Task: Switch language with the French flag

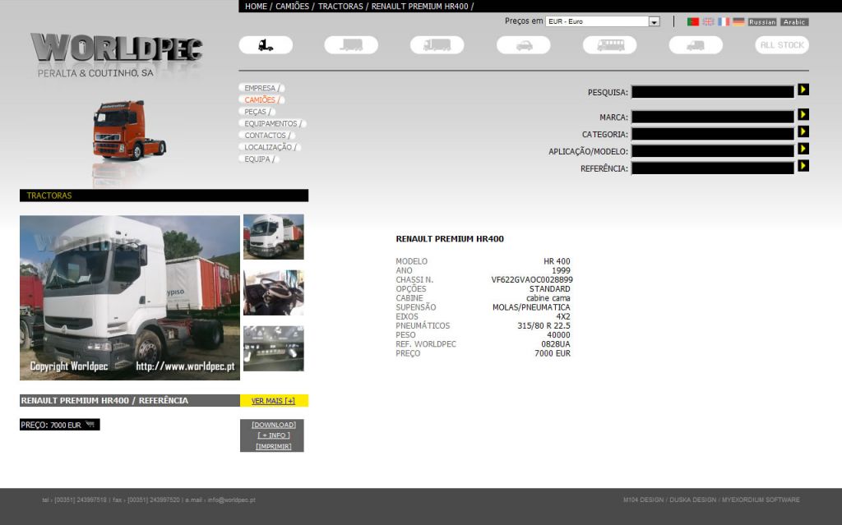Action: 724,22
